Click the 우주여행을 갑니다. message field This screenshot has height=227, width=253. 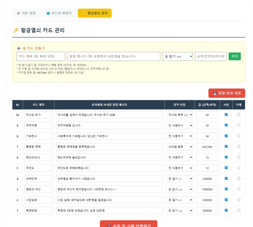point(109,125)
